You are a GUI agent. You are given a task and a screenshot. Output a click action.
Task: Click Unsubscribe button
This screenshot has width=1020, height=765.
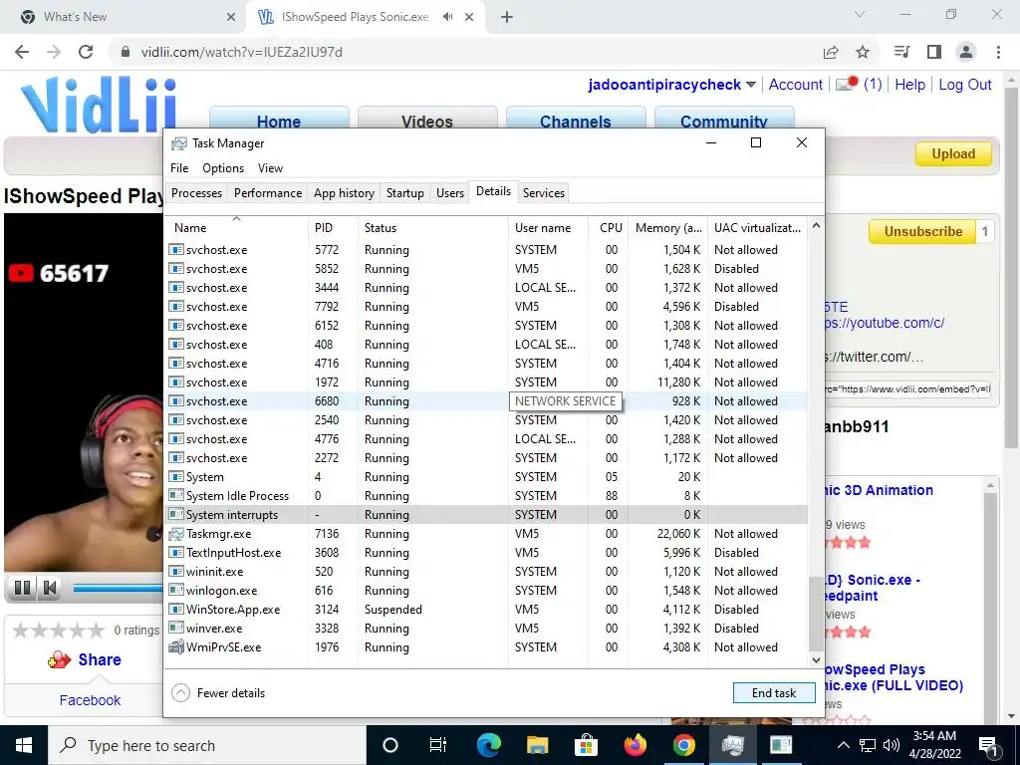(x=922, y=231)
